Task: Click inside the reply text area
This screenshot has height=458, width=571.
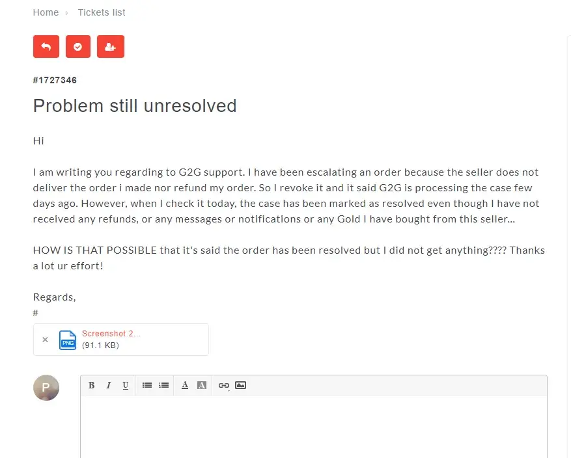Action: click(314, 427)
